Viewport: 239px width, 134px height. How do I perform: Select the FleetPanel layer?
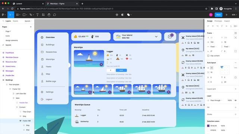point(10,53)
